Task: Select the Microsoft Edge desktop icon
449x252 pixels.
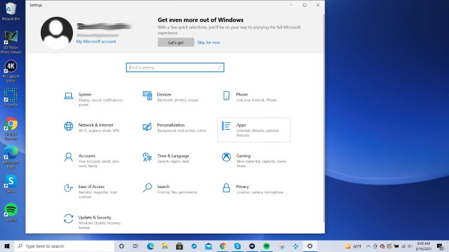Action: [x=11, y=158]
